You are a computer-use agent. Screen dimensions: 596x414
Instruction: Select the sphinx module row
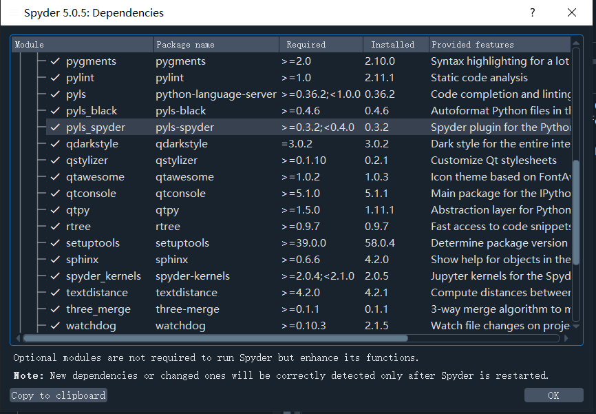pos(308,260)
